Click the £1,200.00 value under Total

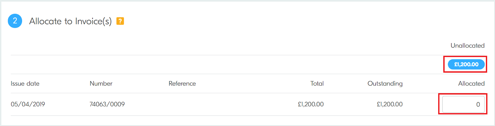coord(311,104)
